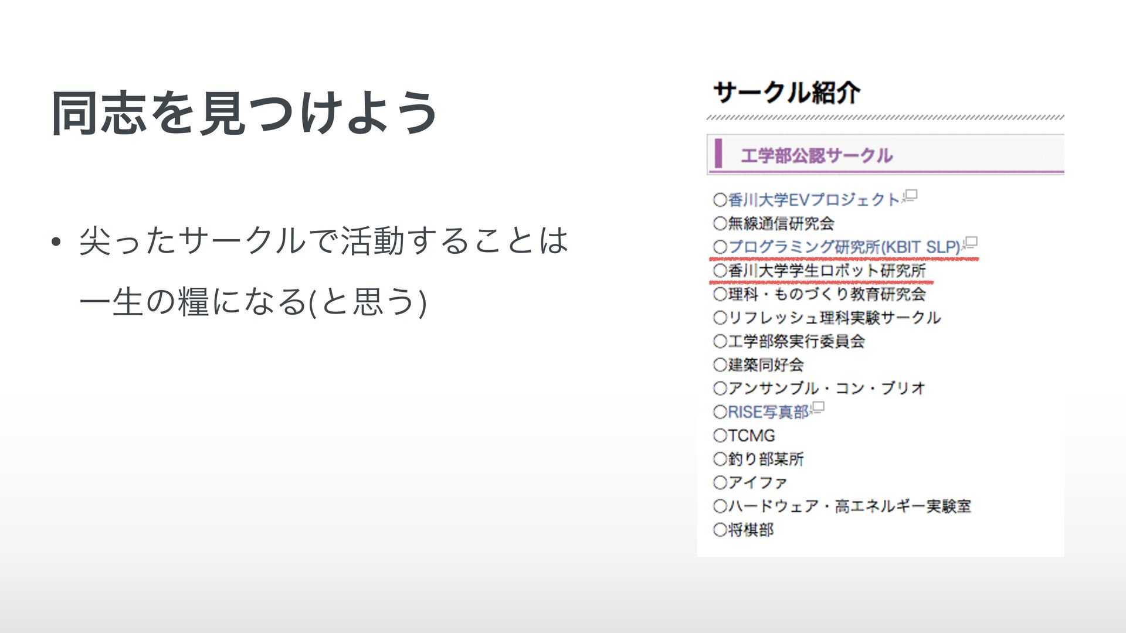This screenshot has width=1126, height=633.
Task: Select the 釣り部某所 entry
Action: [765, 460]
